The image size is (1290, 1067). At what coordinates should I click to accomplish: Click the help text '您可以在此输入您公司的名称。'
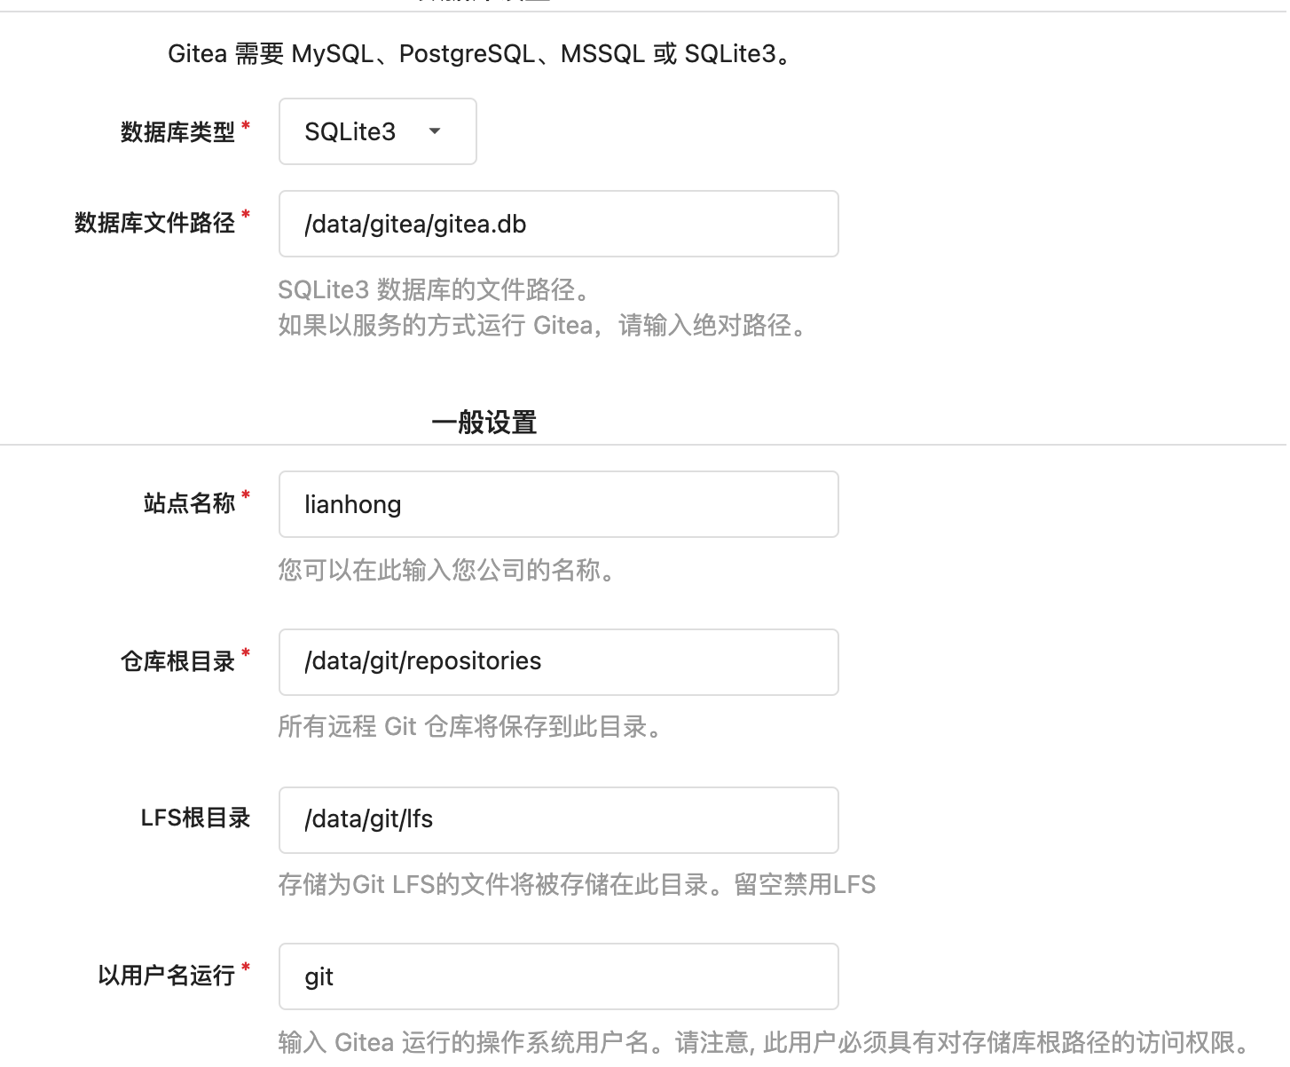click(447, 570)
